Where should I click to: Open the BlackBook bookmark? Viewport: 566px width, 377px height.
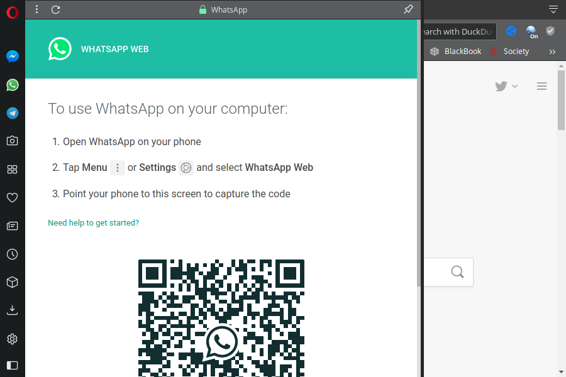(x=455, y=52)
